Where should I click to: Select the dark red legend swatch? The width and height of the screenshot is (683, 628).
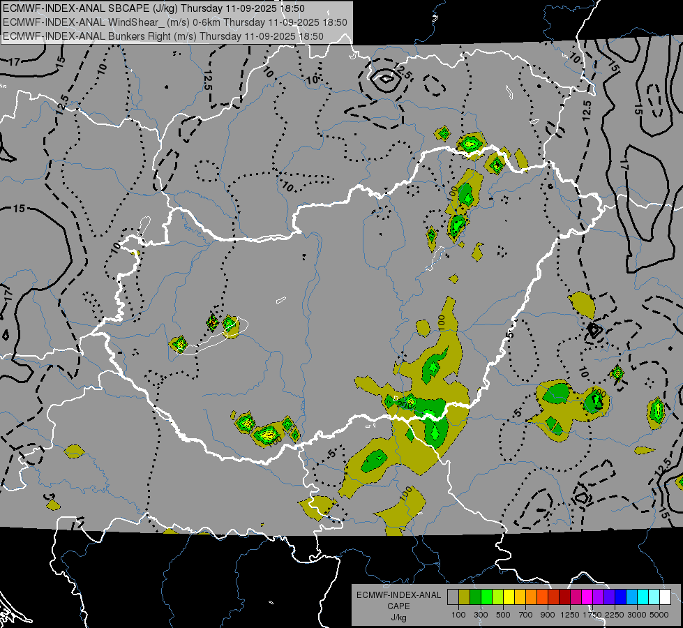[564, 597]
